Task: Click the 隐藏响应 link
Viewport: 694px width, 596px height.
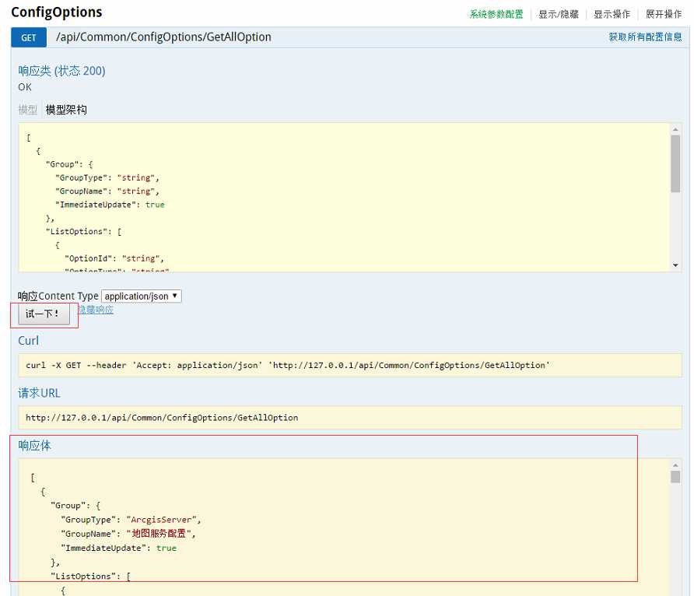Action: 96,310
